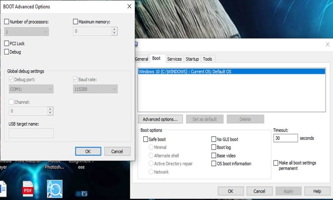Image resolution: width=333 pixels, height=200 pixels.
Task: Toggle the Debug checkbox
Action: [x=7, y=52]
